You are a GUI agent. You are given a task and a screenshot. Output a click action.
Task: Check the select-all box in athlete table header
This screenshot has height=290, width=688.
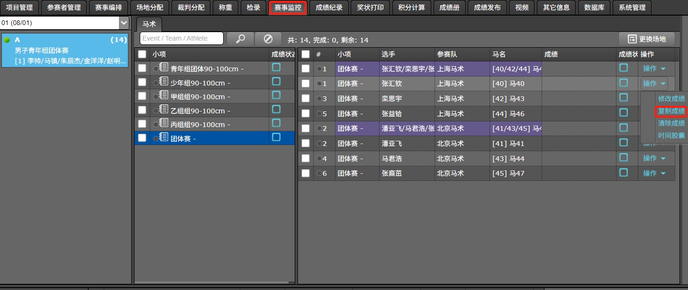coord(306,54)
